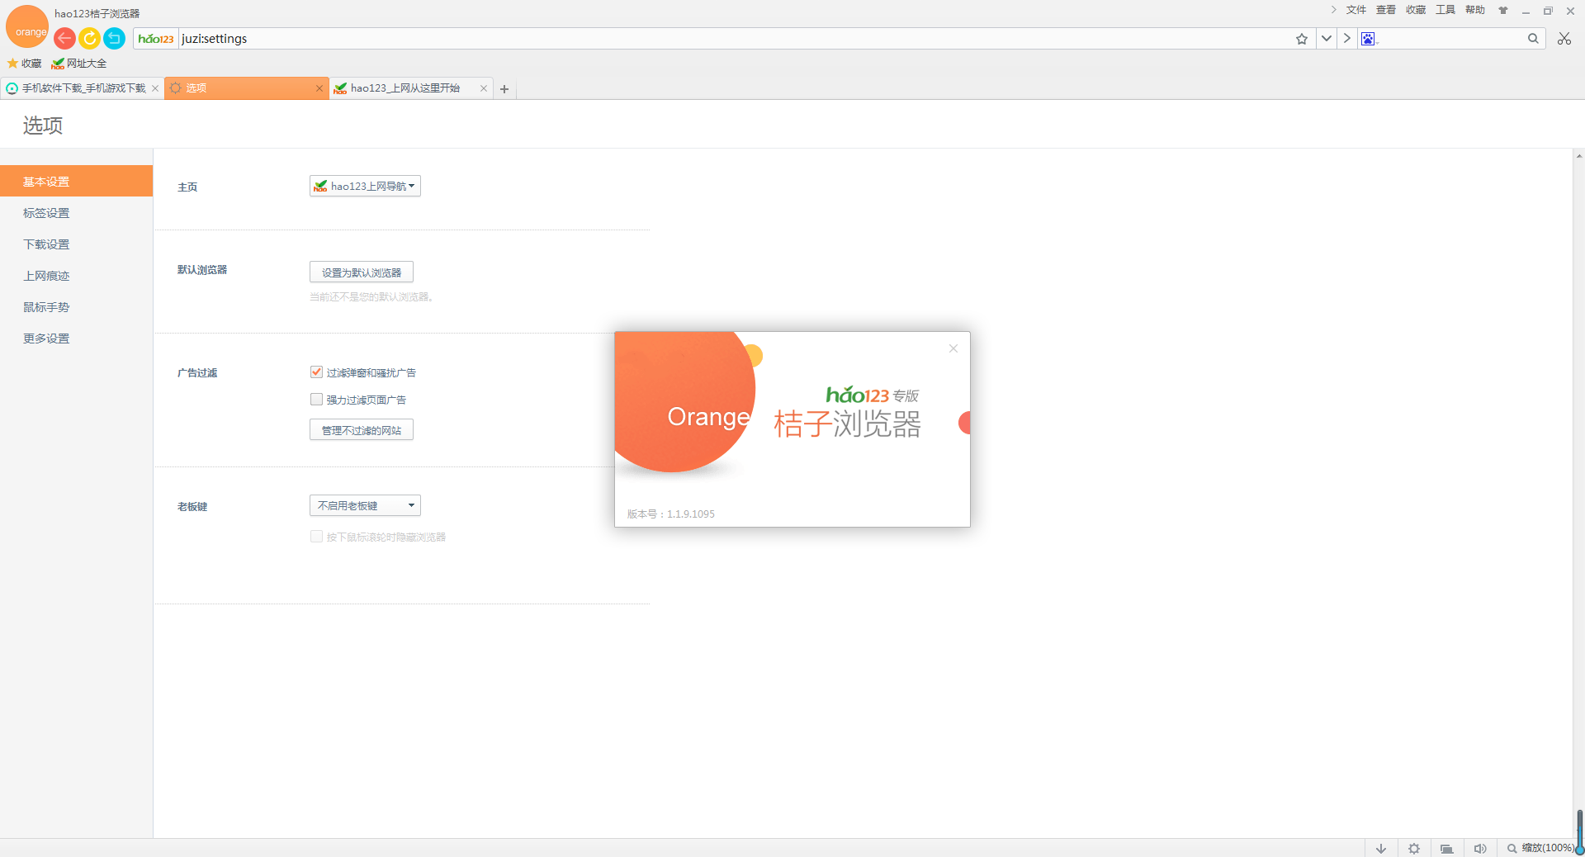The image size is (1585, 857).
Task: Click the magnifier search icon in search box
Action: (x=1533, y=39)
